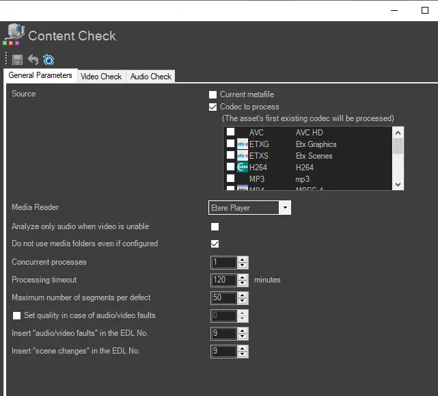Screen dimensions: 438x396
Task: Click the Content Check logo icon
Action: click(14, 35)
